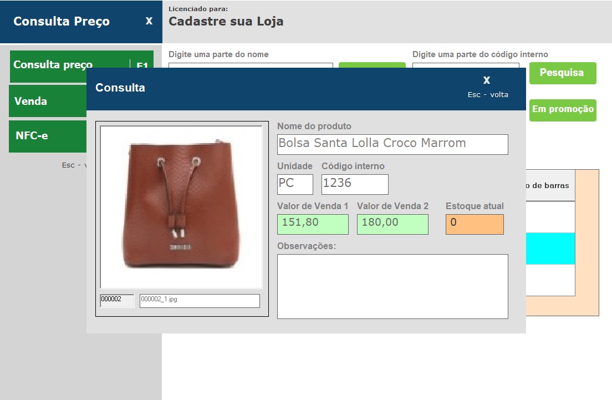
Task: Click the Esc - volta label
Action: (x=488, y=94)
